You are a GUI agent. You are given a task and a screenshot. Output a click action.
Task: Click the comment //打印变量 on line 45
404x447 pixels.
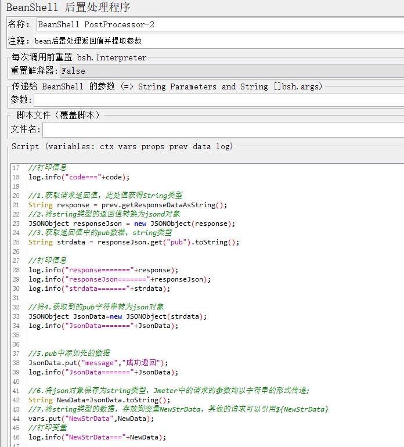[48, 428]
